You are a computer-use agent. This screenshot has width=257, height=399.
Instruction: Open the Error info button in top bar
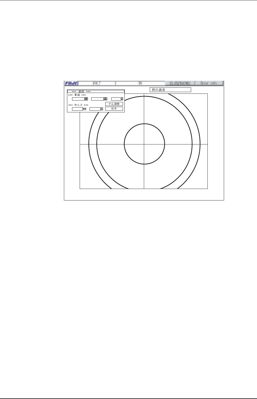209,83
